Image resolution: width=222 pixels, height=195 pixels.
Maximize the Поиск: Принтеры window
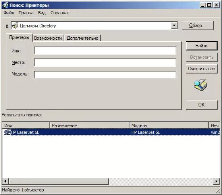pyautogui.click(x=209, y=5)
